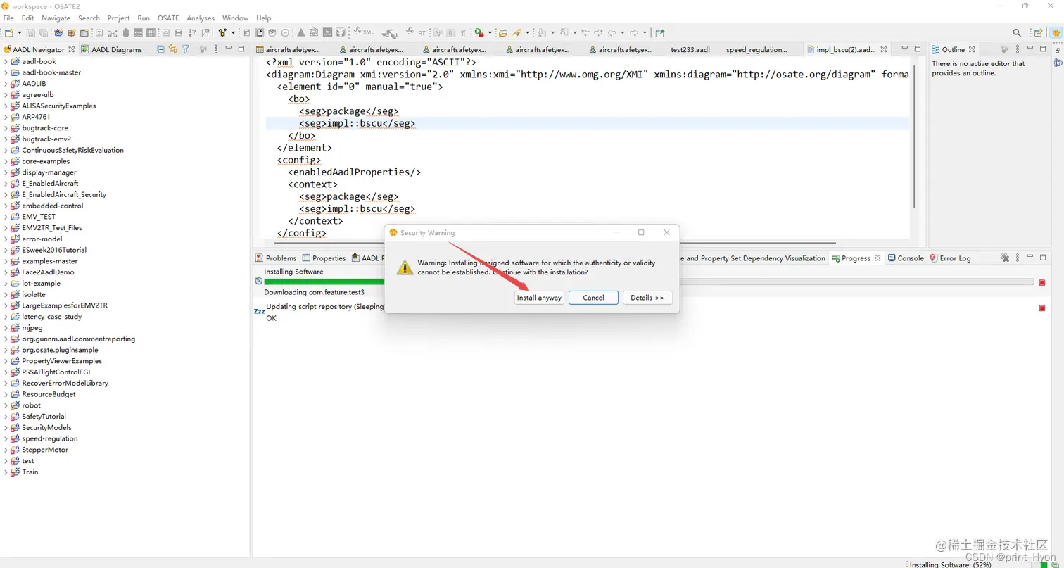Select the error-model project
The width and height of the screenshot is (1064, 568).
point(42,239)
